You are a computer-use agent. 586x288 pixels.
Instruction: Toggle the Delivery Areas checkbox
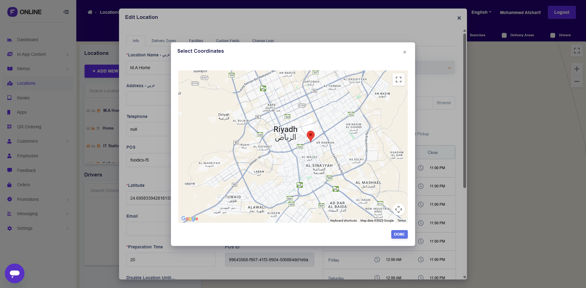click(504, 35)
